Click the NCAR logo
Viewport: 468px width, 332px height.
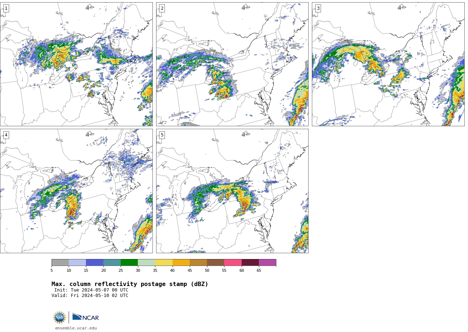click(86, 317)
